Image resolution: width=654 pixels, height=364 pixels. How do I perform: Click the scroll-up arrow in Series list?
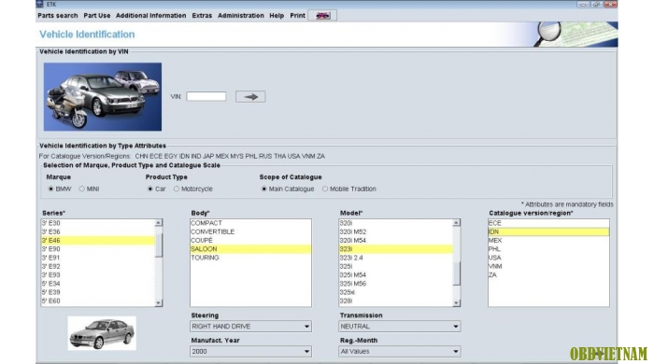click(x=159, y=223)
